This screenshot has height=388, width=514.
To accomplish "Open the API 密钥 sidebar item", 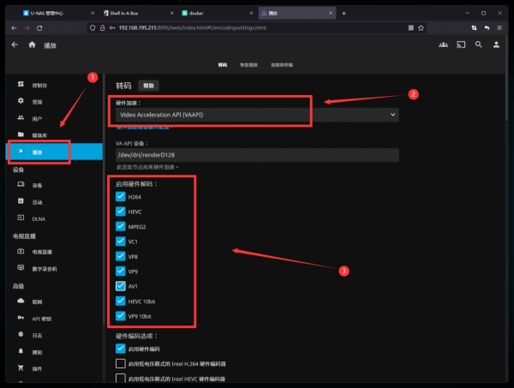I will click(x=43, y=318).
